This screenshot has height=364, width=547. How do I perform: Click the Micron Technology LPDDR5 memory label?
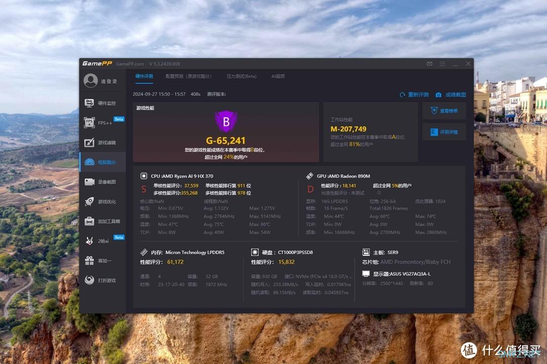194,252
